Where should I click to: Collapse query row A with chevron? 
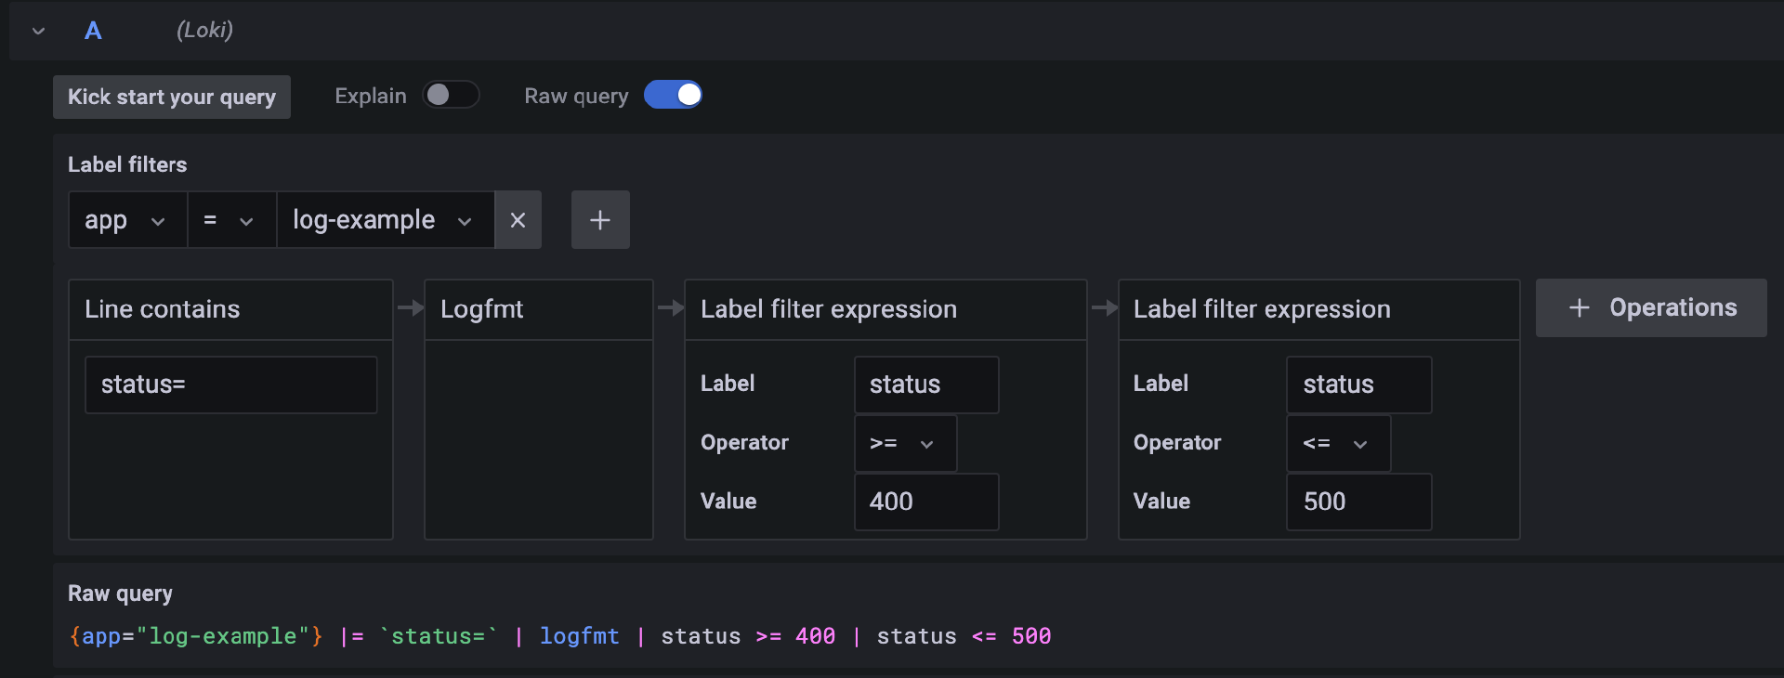click(x=38, y=31)
